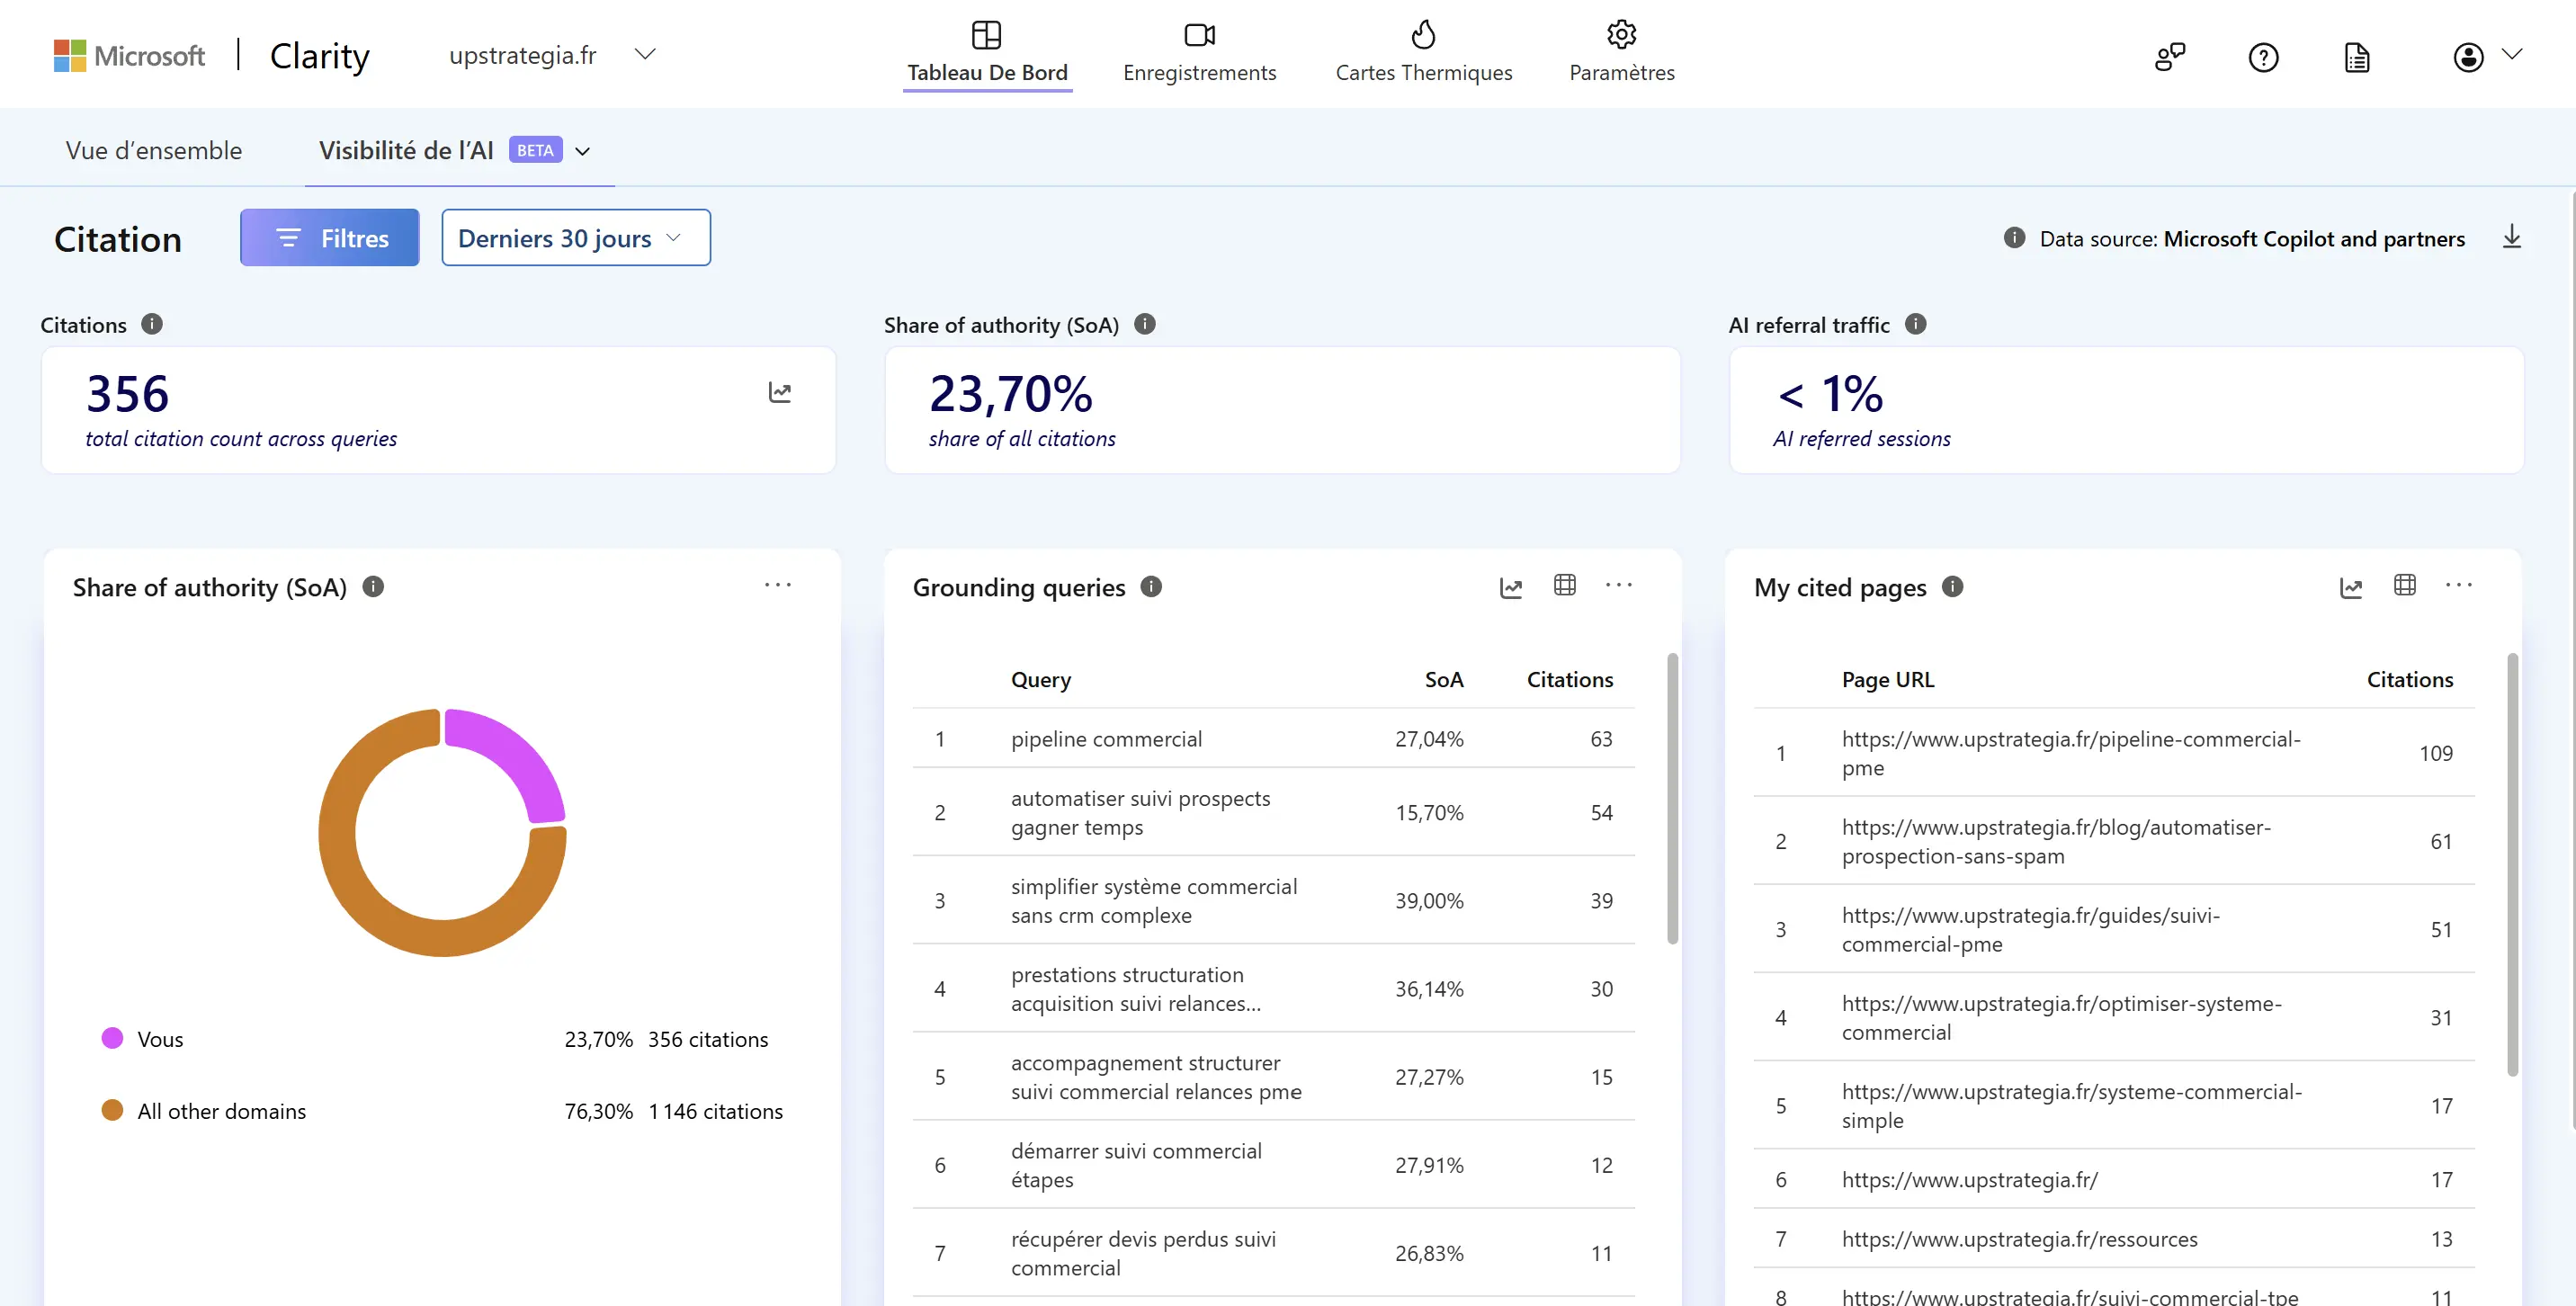The height and width of the screenshot is (1306, 2576).
Task: Sort by SoA column header
Action: [1444, 679]
